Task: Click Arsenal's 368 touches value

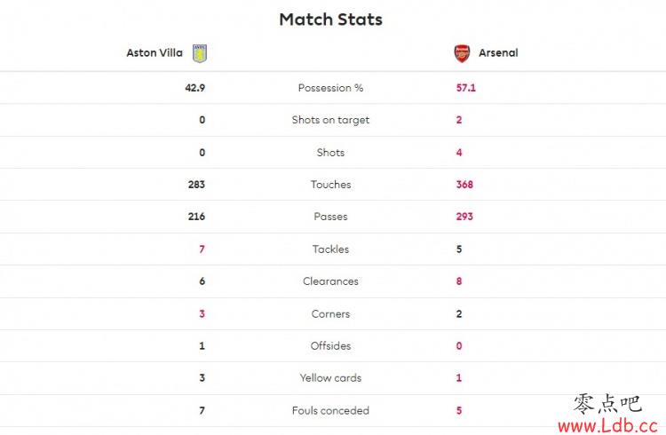Action: [x=464, y=185]
